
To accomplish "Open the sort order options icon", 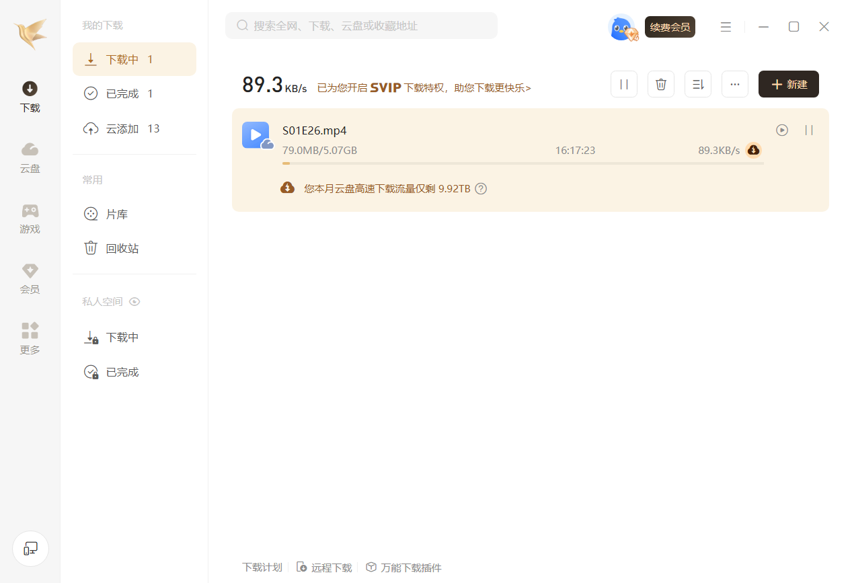I will click(x=697, y=84).
